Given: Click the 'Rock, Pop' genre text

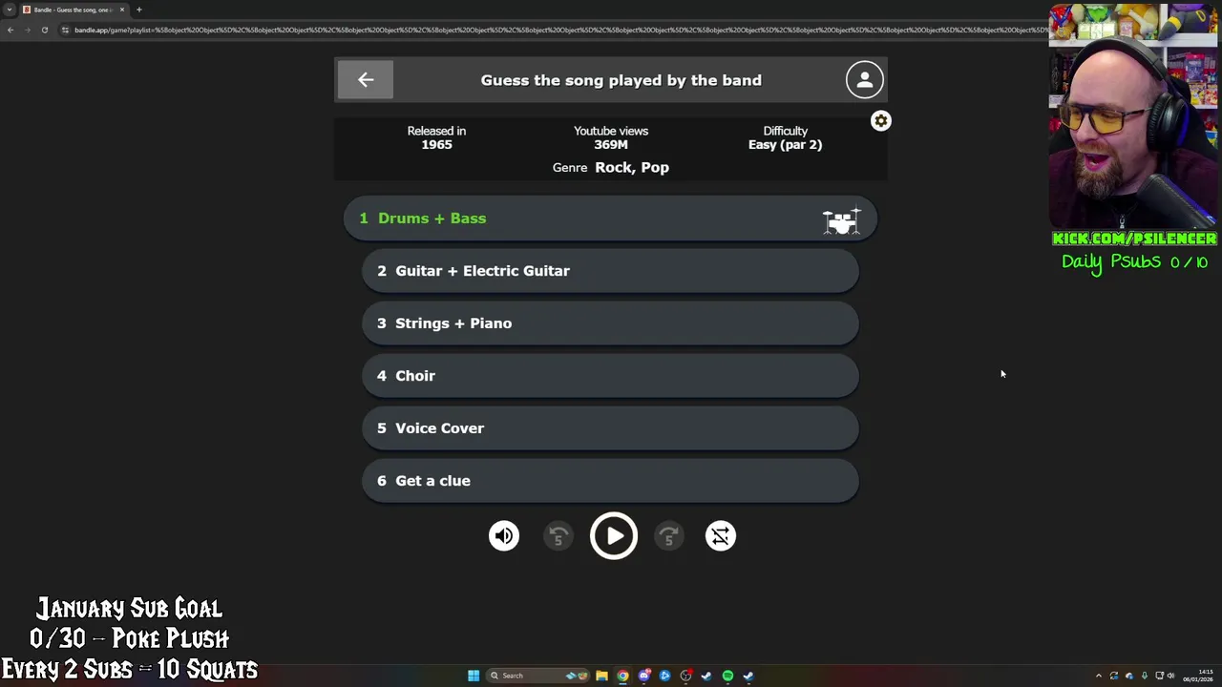Looking at the screenshot, I should point(632,167).
